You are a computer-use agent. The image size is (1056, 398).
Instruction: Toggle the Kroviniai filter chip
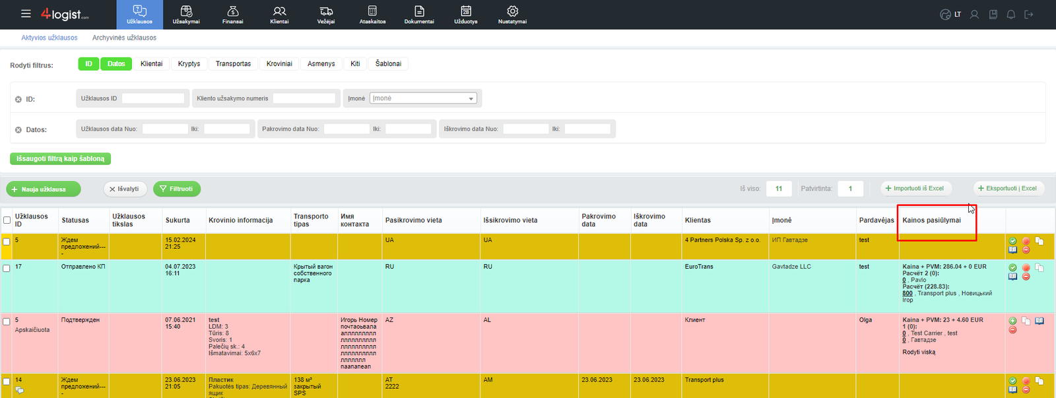pyautogui.click(x=279, y=64)
